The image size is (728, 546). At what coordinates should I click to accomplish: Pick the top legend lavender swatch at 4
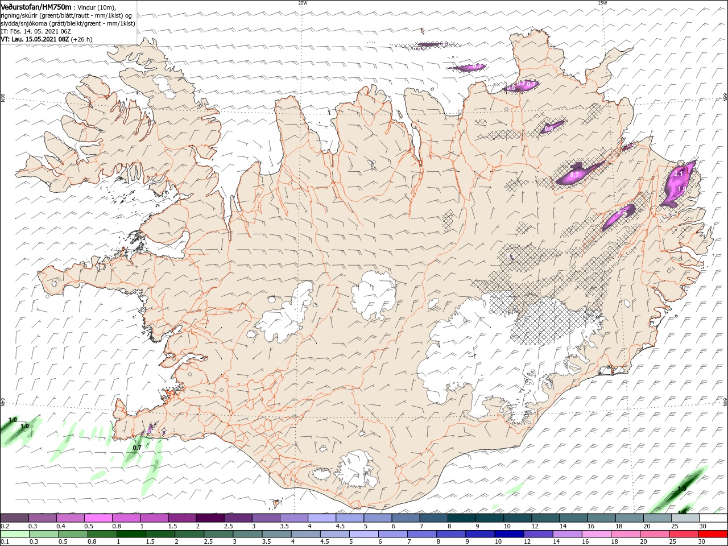322,518
